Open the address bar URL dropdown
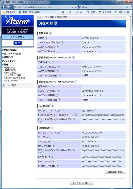This screenshot has width=133, height=189. pyautogui.click(x=69, y=7)
